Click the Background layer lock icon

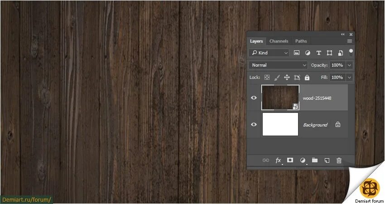[338, 124]
